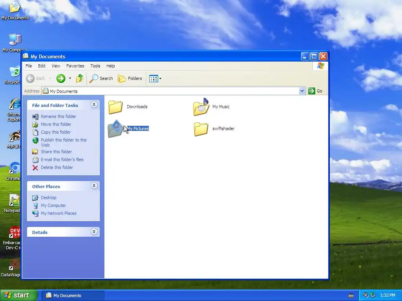The height and width of the screenshot is (301, 402).
Task: Click E-mail this folder's files
Action: coord(62,160)
